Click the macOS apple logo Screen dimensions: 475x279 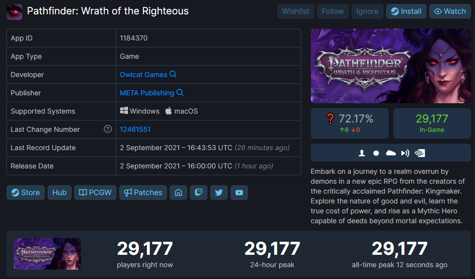coord(169,111)
